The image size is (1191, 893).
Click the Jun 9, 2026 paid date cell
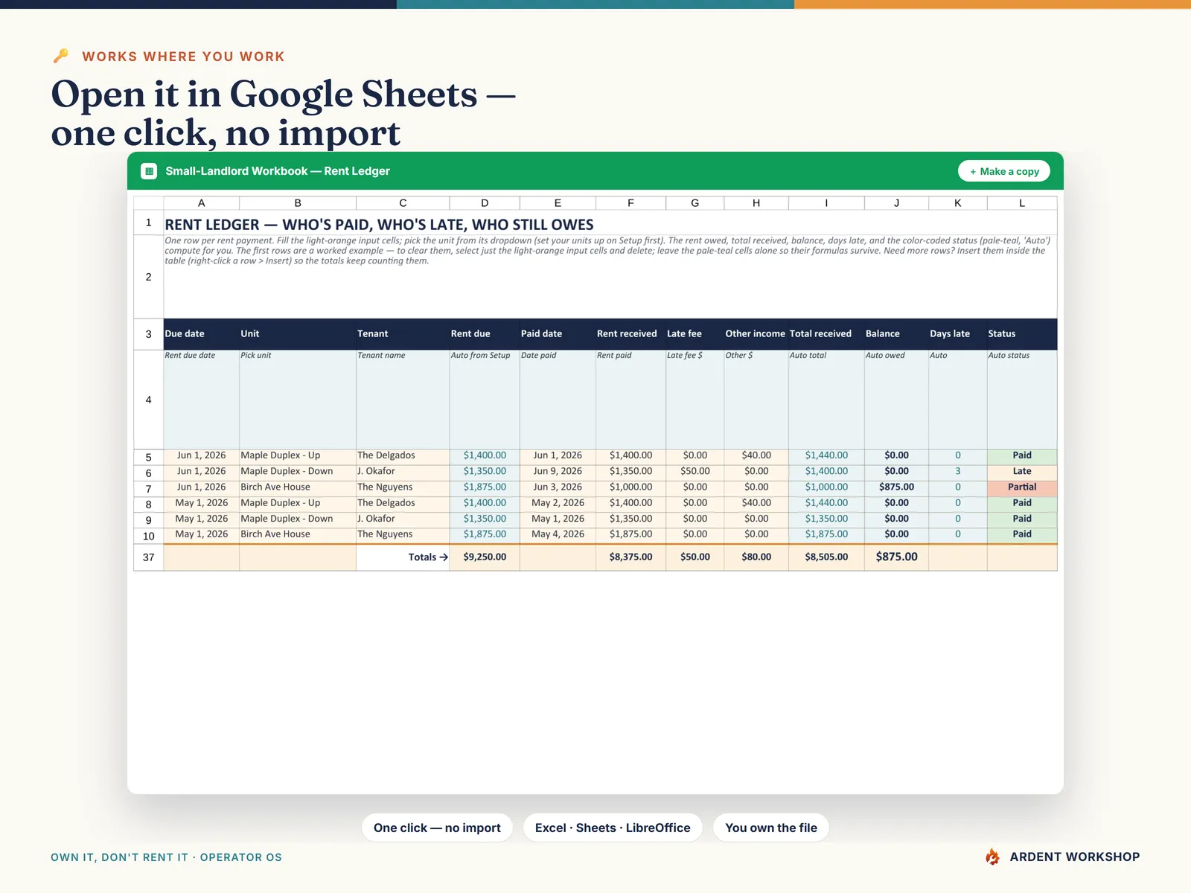tap(558, 471)
